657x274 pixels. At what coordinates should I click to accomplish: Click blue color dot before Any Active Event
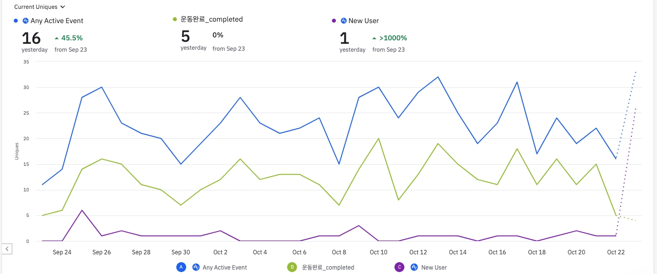[x=16, y=21]
